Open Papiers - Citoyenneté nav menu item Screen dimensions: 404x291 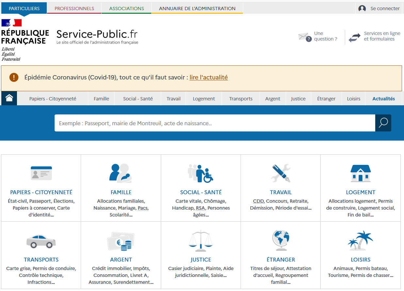coord(53,98)
